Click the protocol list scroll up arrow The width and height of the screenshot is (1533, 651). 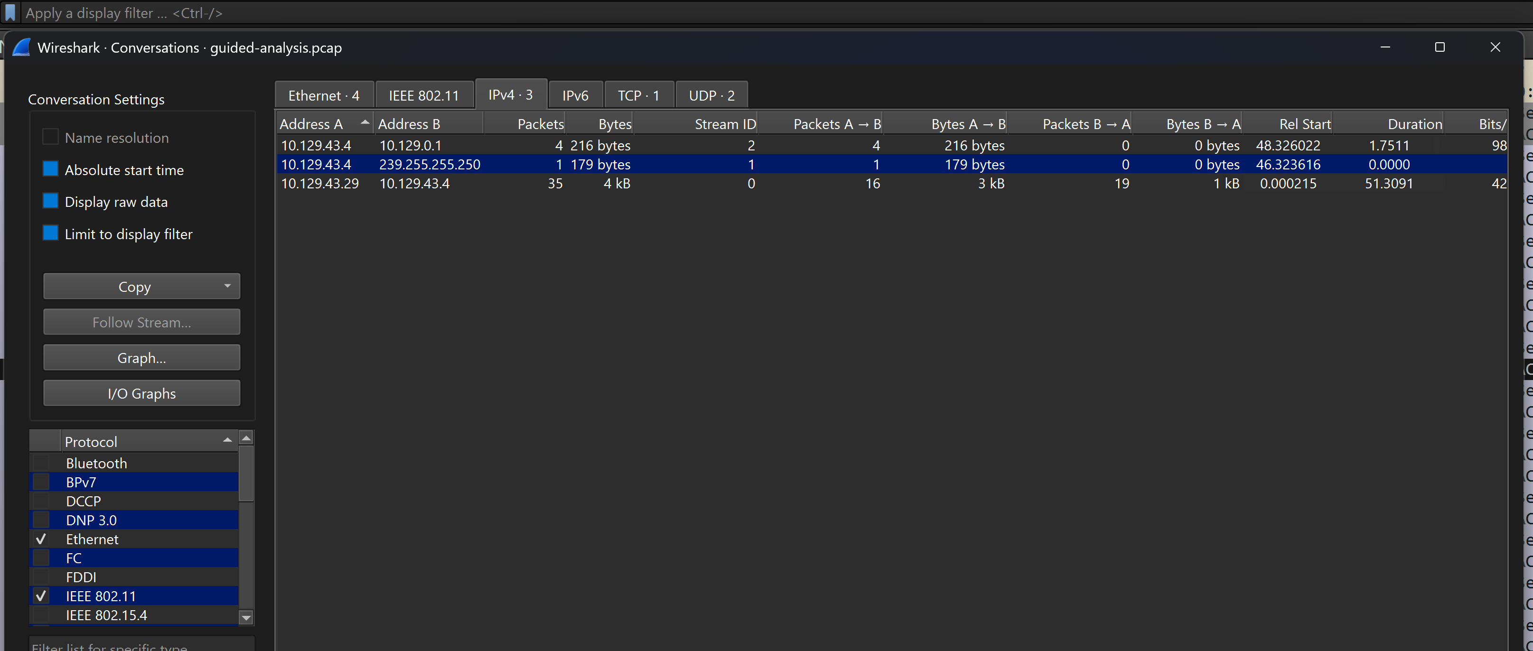point(246,438)
